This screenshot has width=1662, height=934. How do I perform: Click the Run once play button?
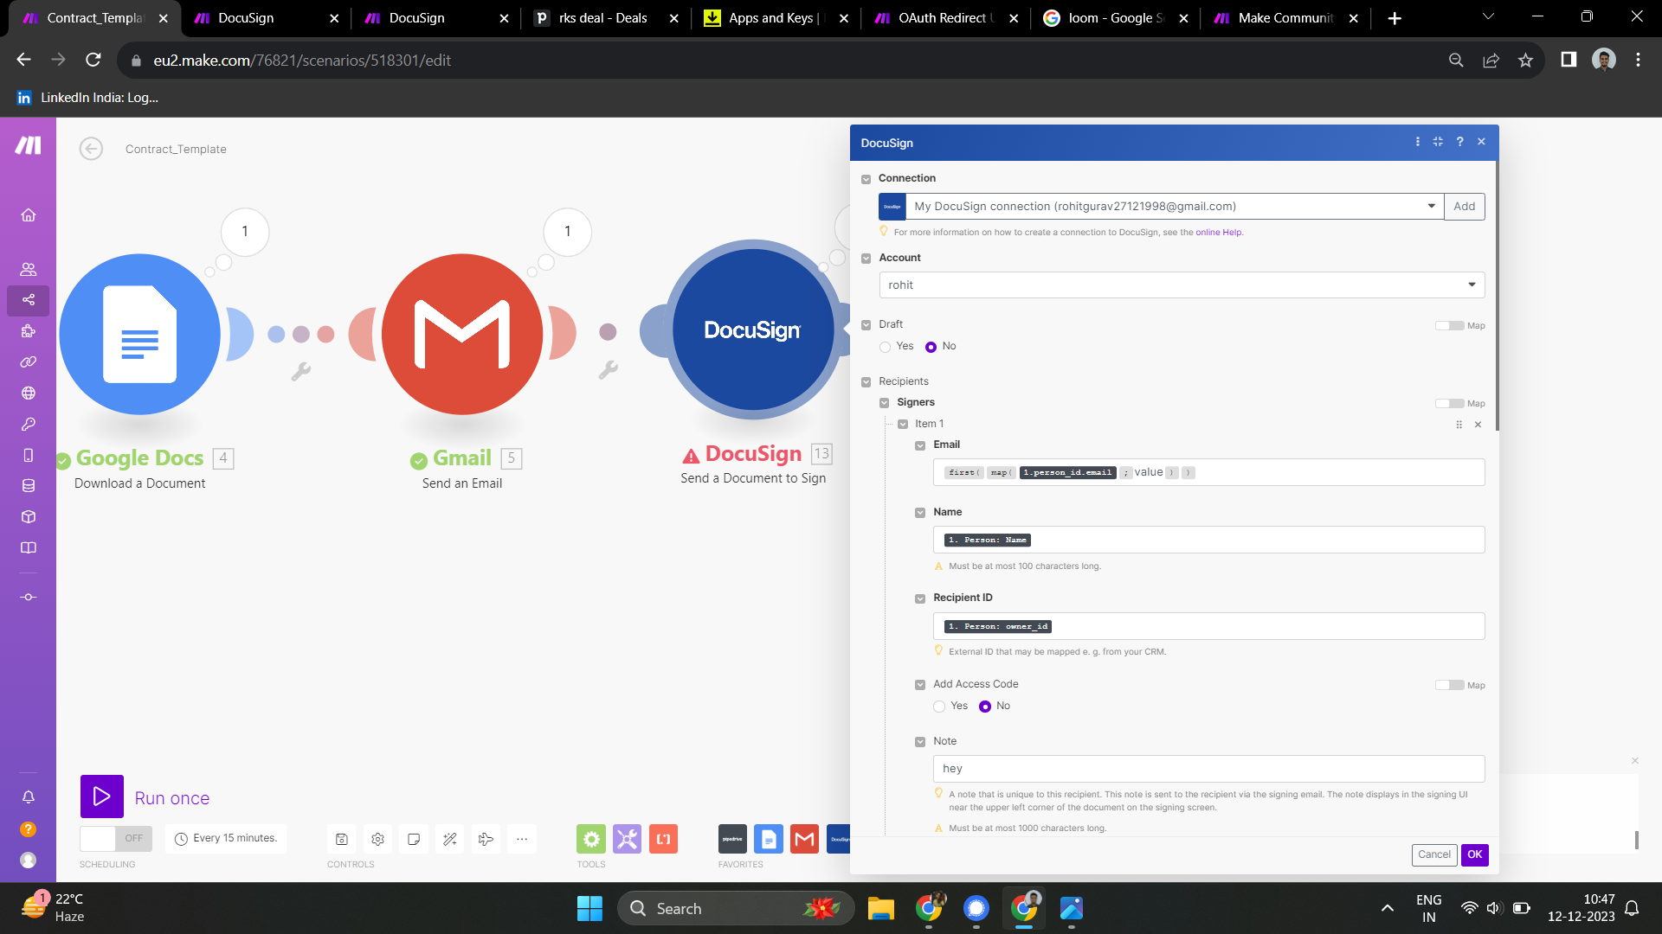tap(102, 796)
